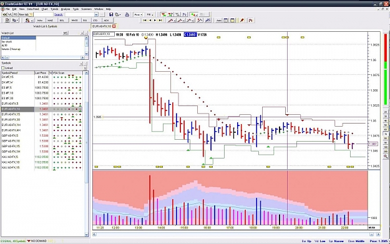Open the Chart menu
Viewport: 390px width, 244px height.
44,9
